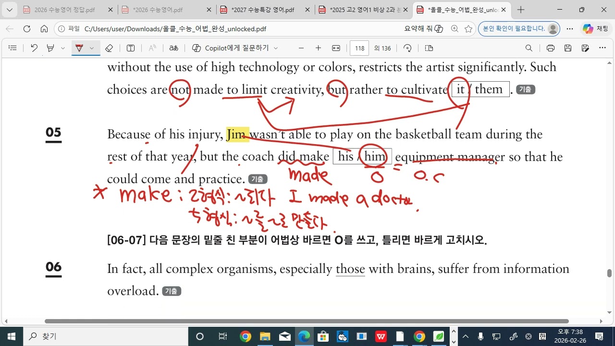Click the translate icon
This screenshot has width=615, height=346.
174,48
